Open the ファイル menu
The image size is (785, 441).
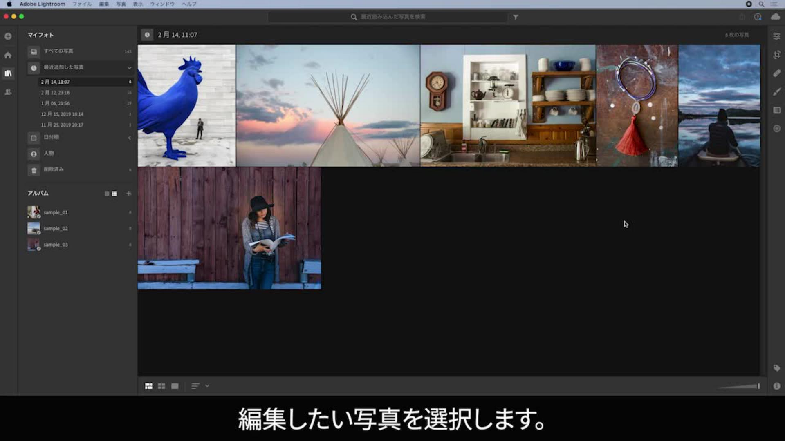(x=82, y=4)
